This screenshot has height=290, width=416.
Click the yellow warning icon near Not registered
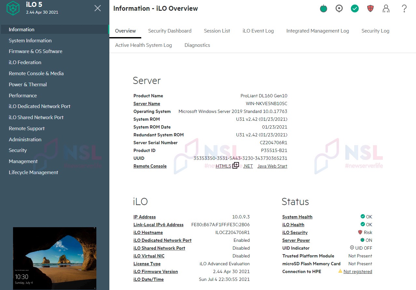pos(340,271)
